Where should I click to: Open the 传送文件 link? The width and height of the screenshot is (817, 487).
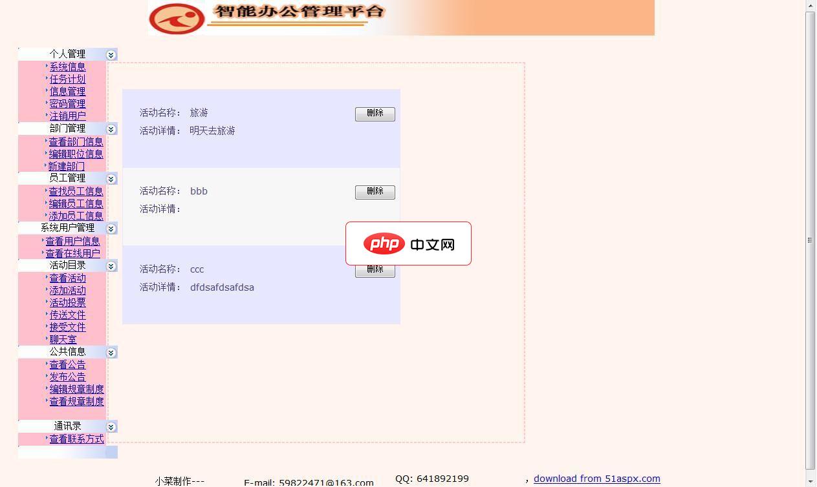(67, 315)
